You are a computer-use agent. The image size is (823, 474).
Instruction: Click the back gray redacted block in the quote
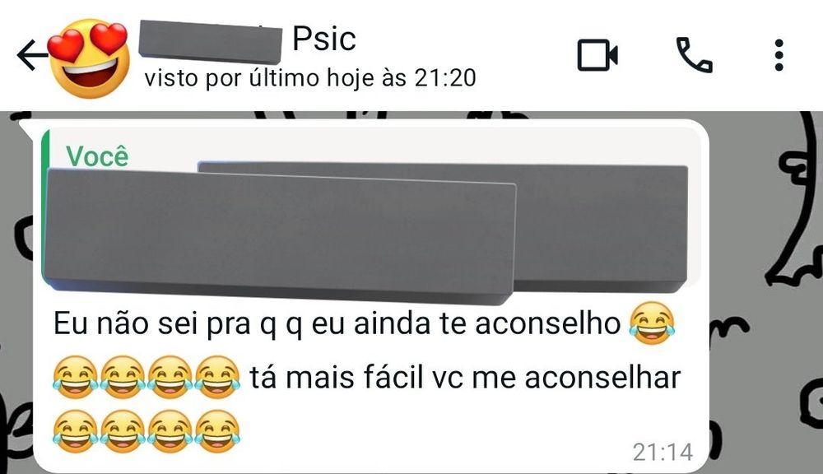pyautogui.click(x=601, y=225)
